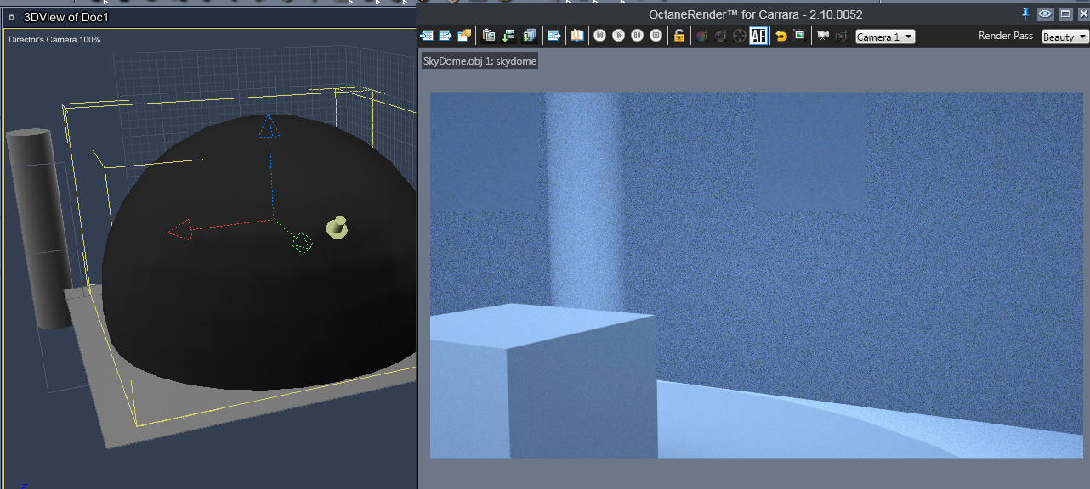Maximize the OctaneRender window
The width and height of the screenshot is (1090, 489).
(x=1064, y=14)
